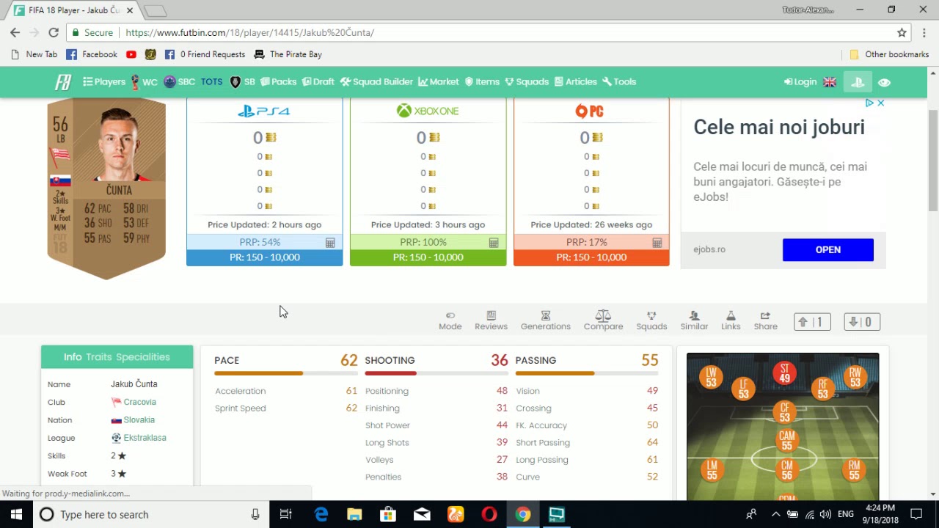Click the AdChoices info icon
Viewport: 939px width, 528px height.
[869, 103]
